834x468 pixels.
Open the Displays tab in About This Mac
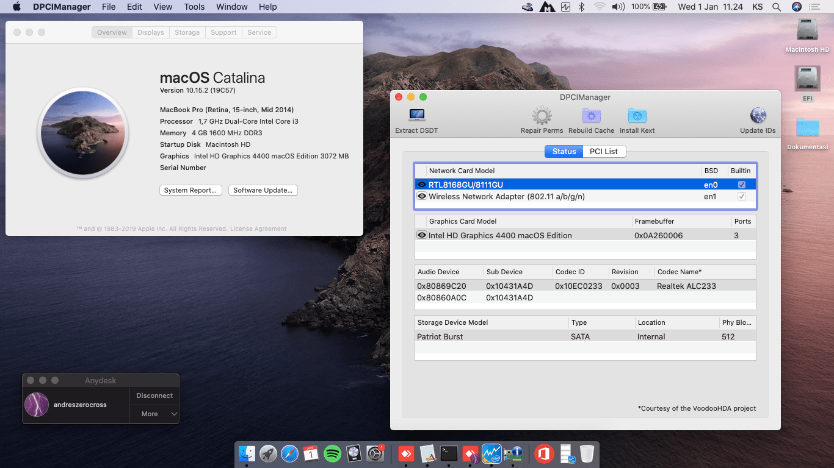pos(150,32)
